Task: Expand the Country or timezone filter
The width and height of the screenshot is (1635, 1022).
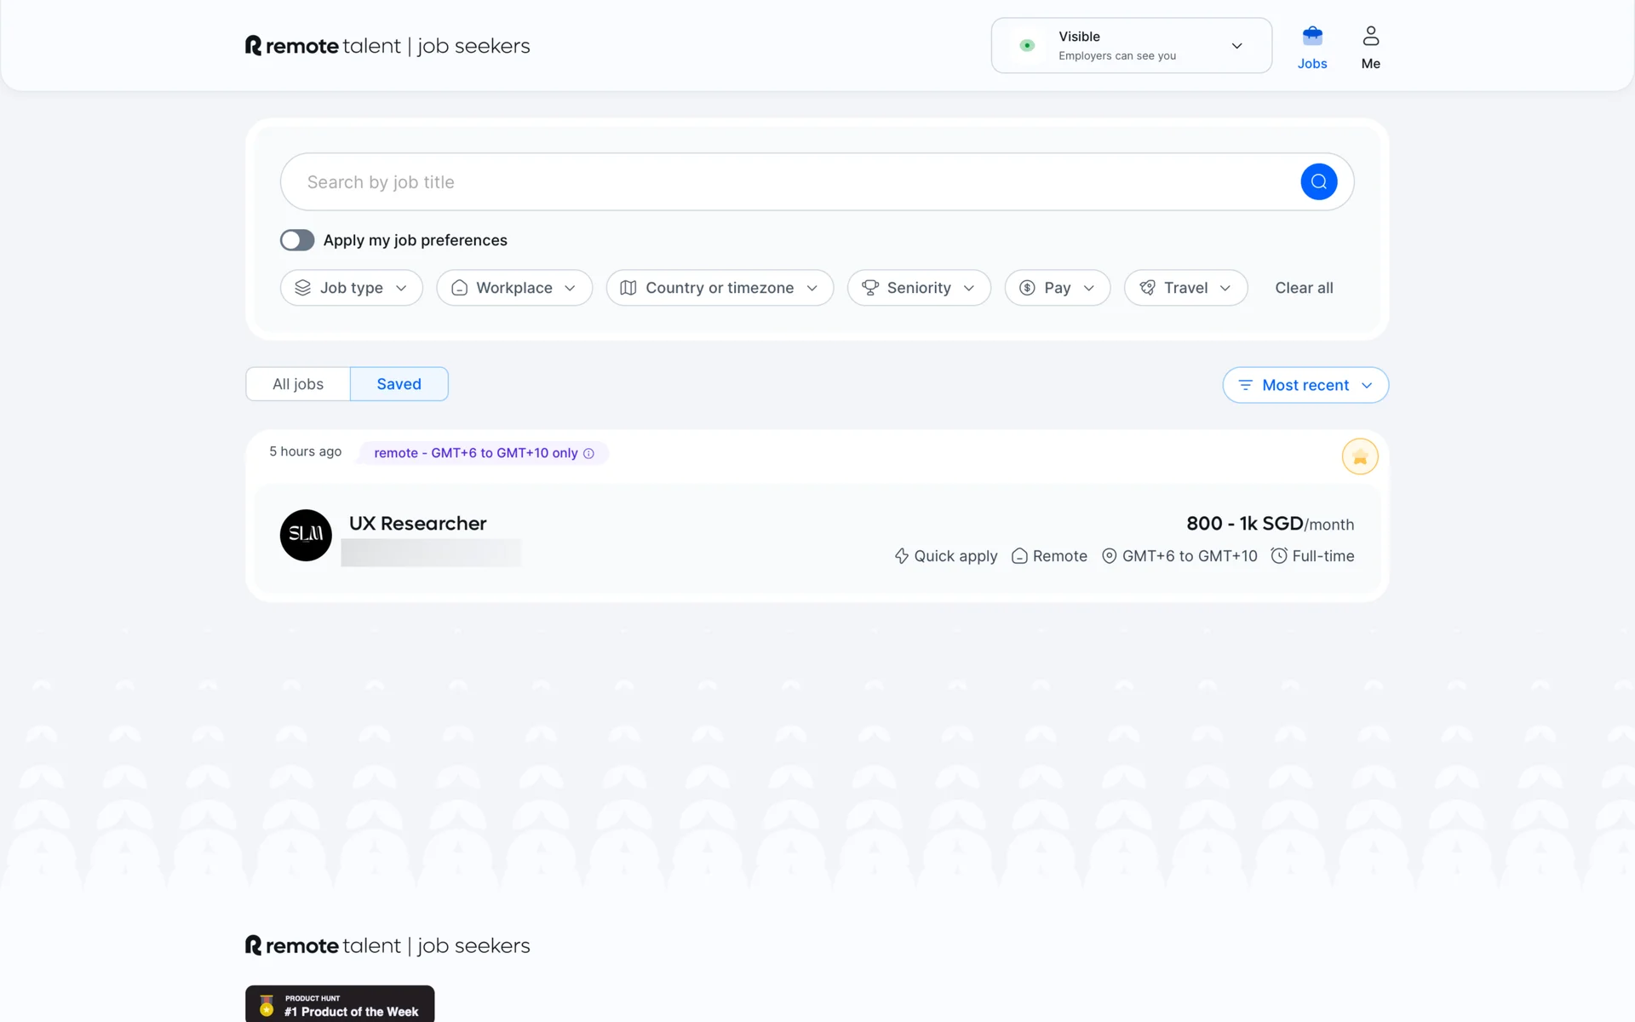Action: coord(719,288)
